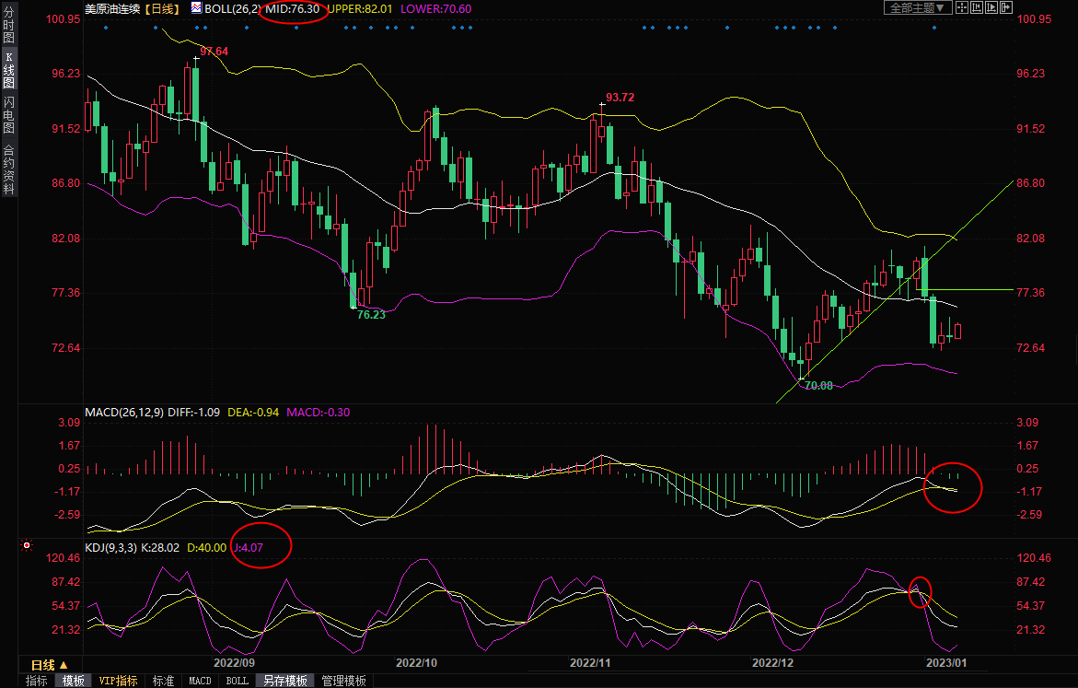
Task: Choose the BOLL template at bottom
Action: (237, 681)
